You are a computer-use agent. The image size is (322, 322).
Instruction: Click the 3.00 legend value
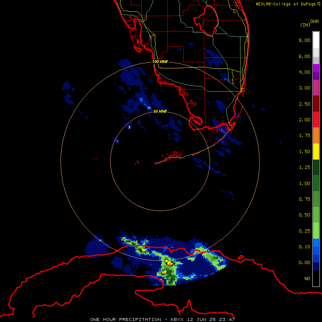click(x=304, y=88)
